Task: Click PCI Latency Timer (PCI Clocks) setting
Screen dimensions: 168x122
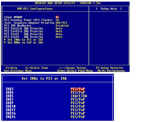Action: pos(28,20)
